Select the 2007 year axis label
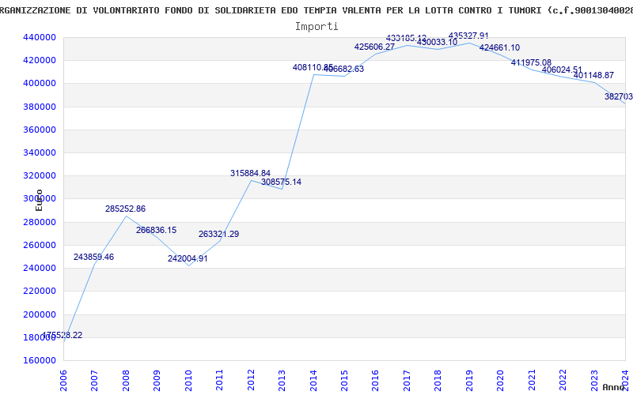633x395 pixels. [94, 381]
